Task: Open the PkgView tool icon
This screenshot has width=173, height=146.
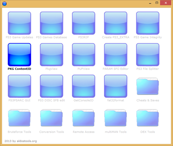Action: point(52,55)
